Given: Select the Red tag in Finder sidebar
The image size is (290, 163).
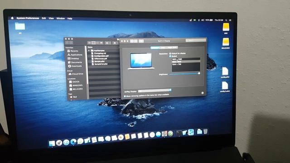Looking at the screenshot, I should point(73,97).
